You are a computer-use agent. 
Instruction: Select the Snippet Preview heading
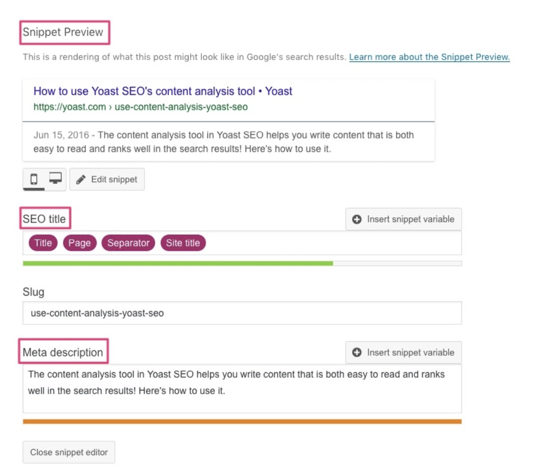64,32
